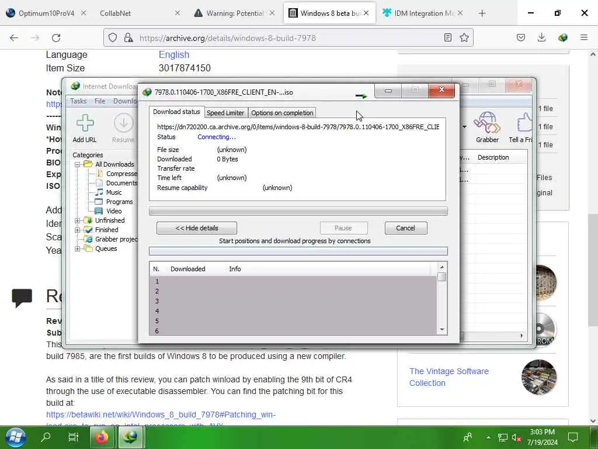Screen dimensions: 598x449
Task: Click the Add URL icon in IDM
Action: [x=85, y=123]
